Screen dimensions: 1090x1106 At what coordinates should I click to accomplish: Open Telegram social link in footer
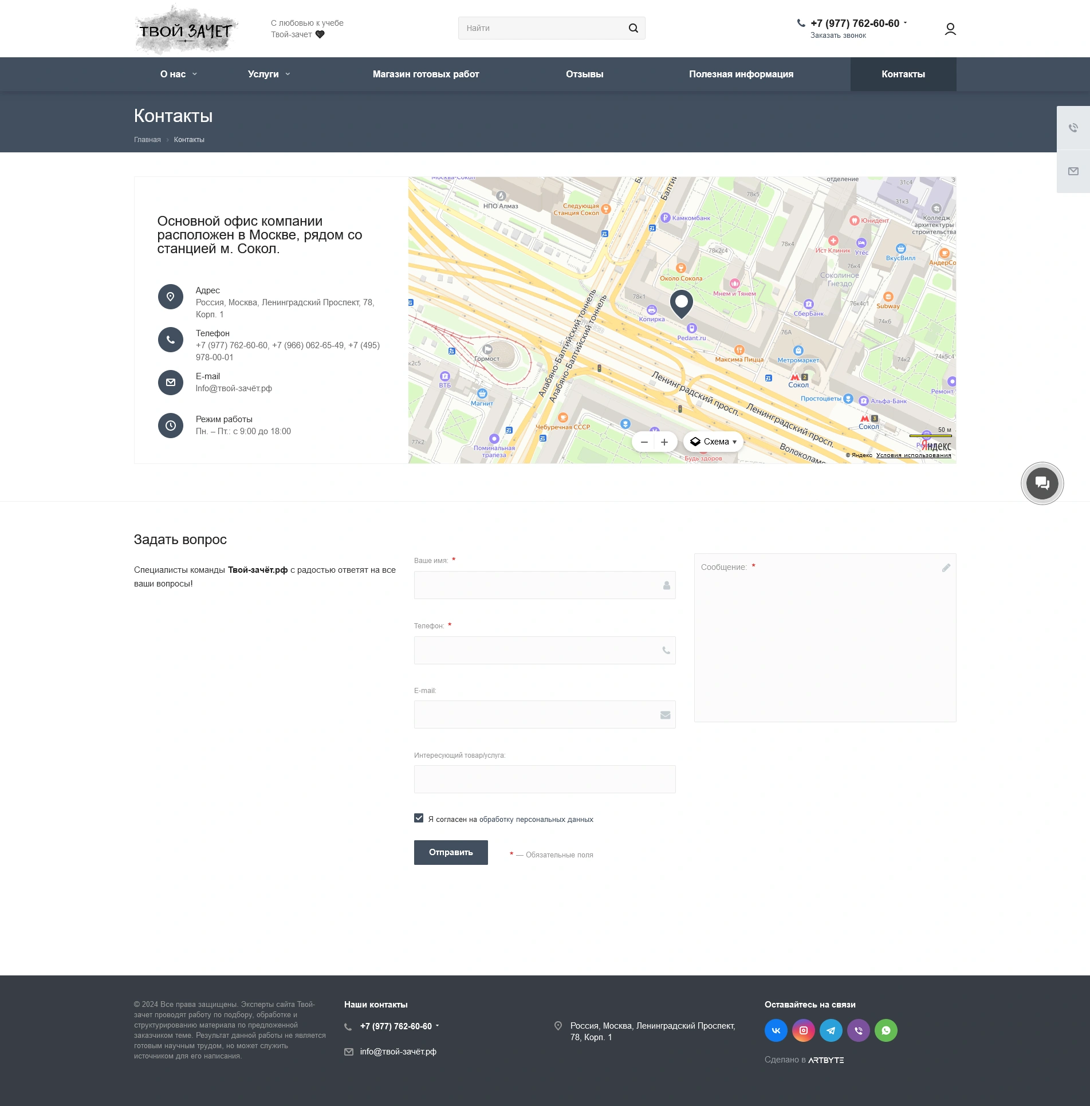click(831, 1030)
